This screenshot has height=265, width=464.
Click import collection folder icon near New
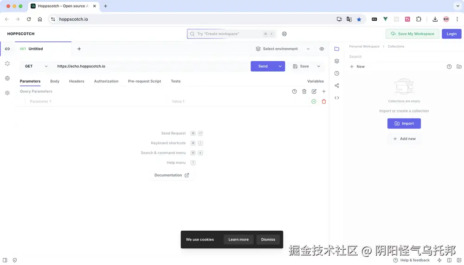459,67
